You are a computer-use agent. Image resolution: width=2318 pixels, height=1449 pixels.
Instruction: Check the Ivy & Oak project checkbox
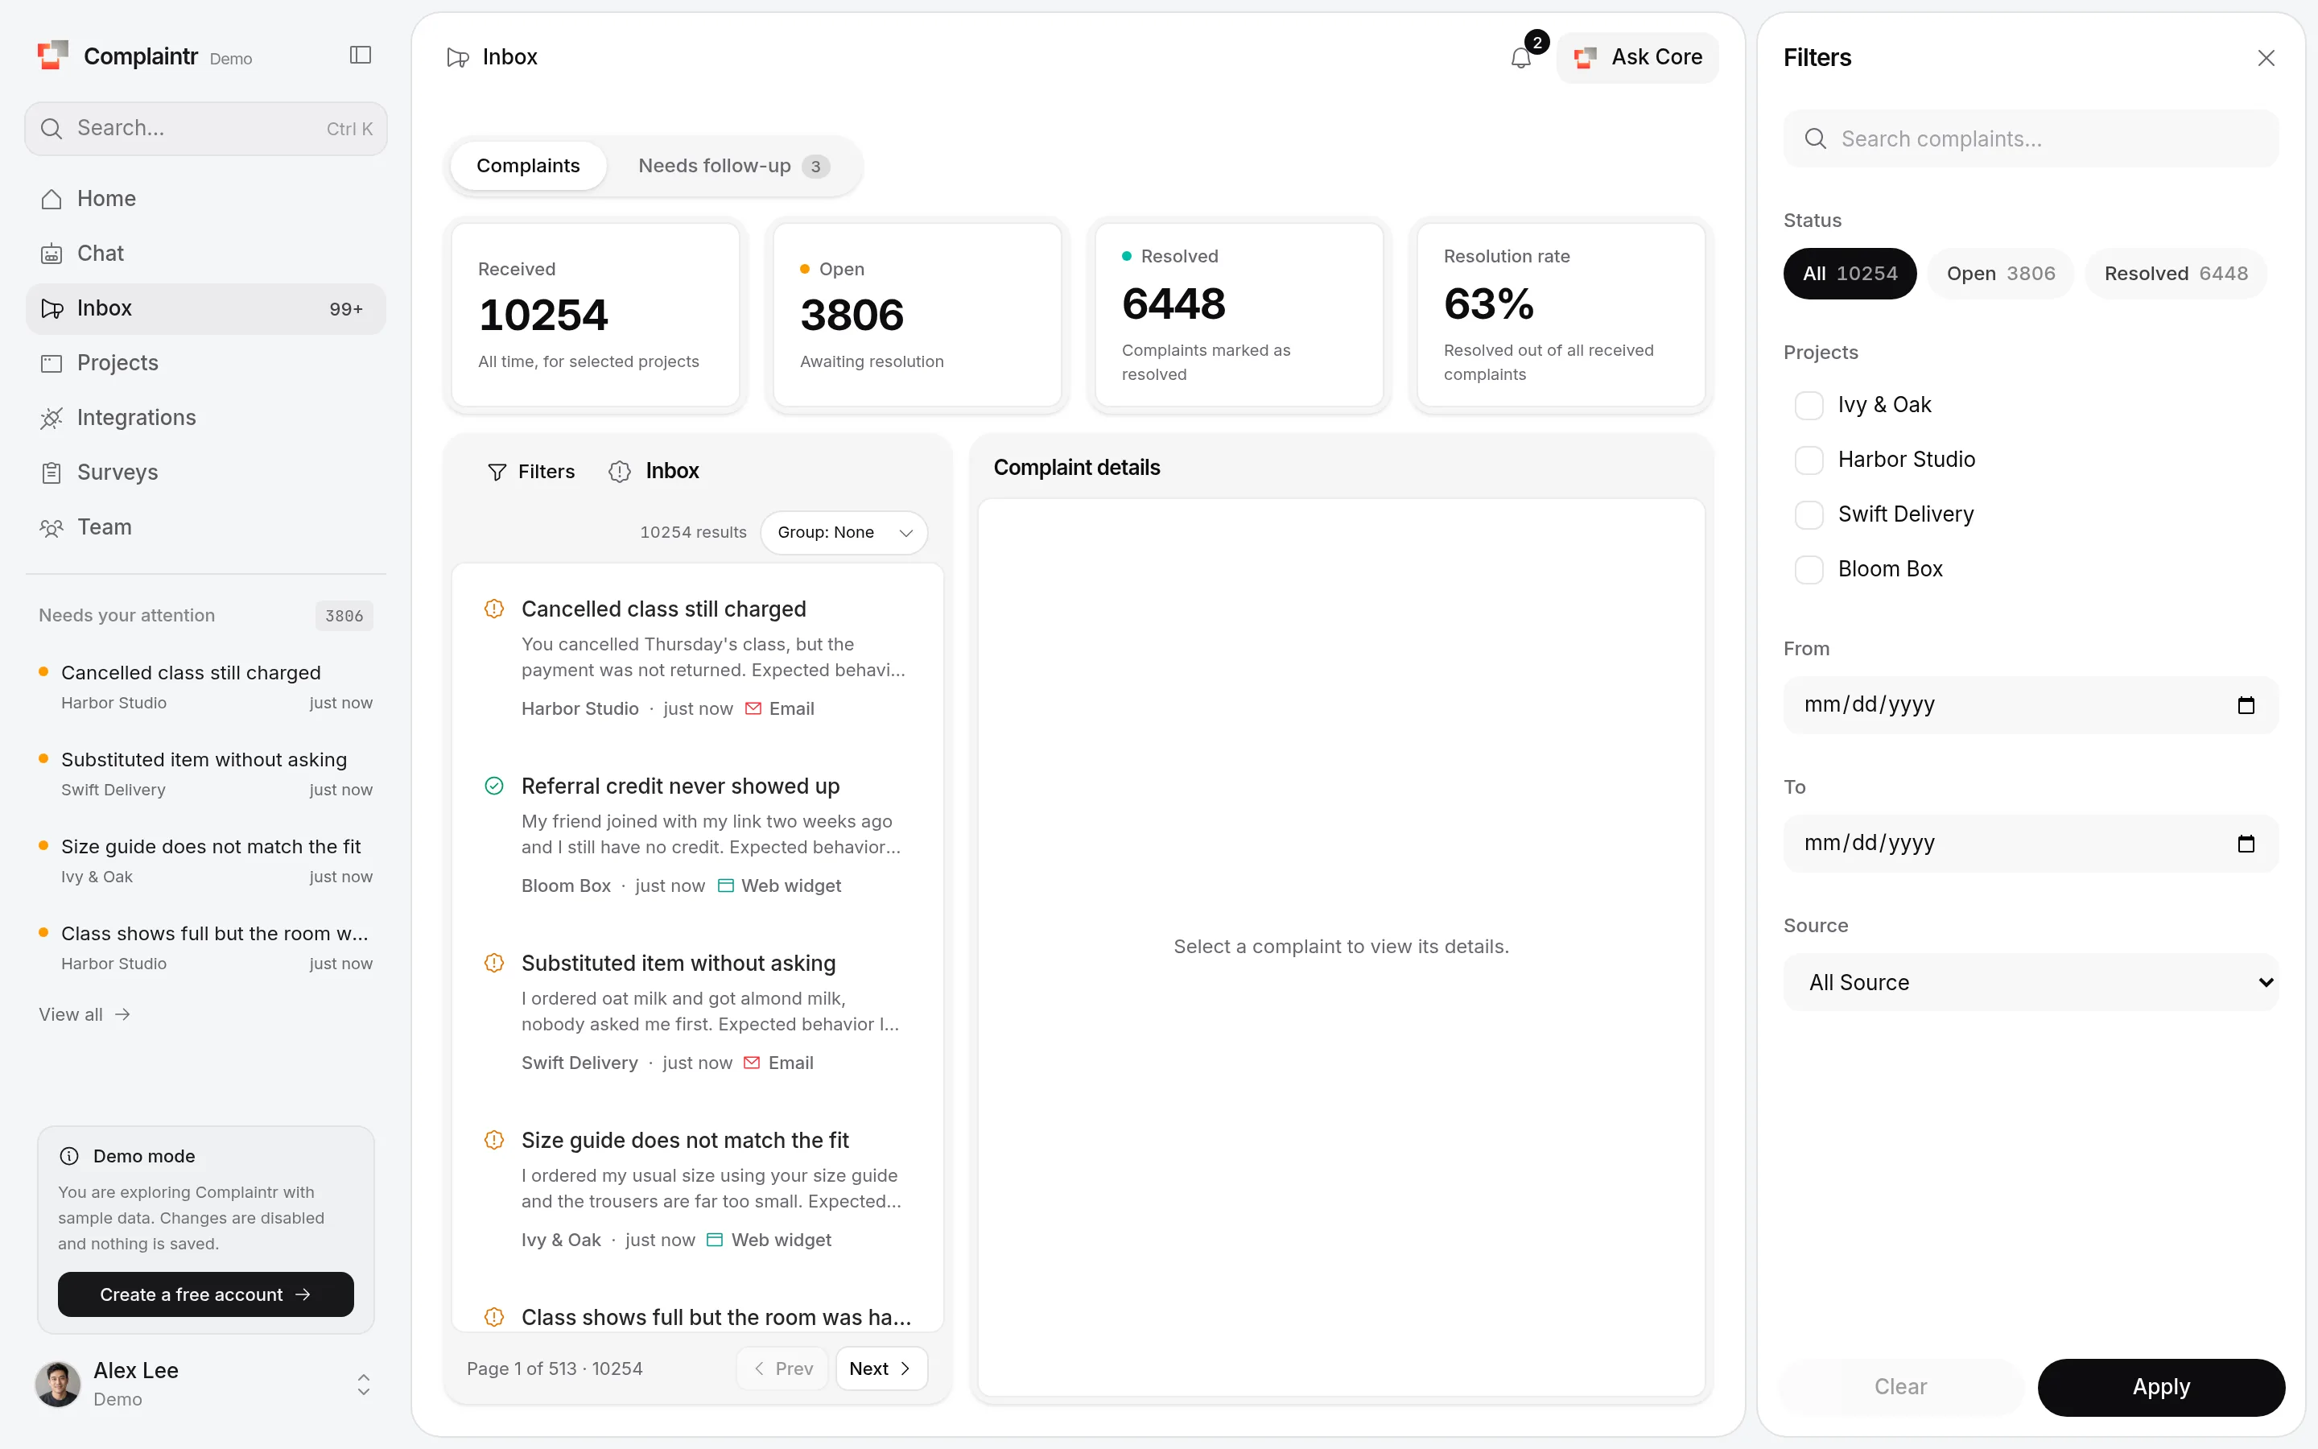(x=1809, y=406)
